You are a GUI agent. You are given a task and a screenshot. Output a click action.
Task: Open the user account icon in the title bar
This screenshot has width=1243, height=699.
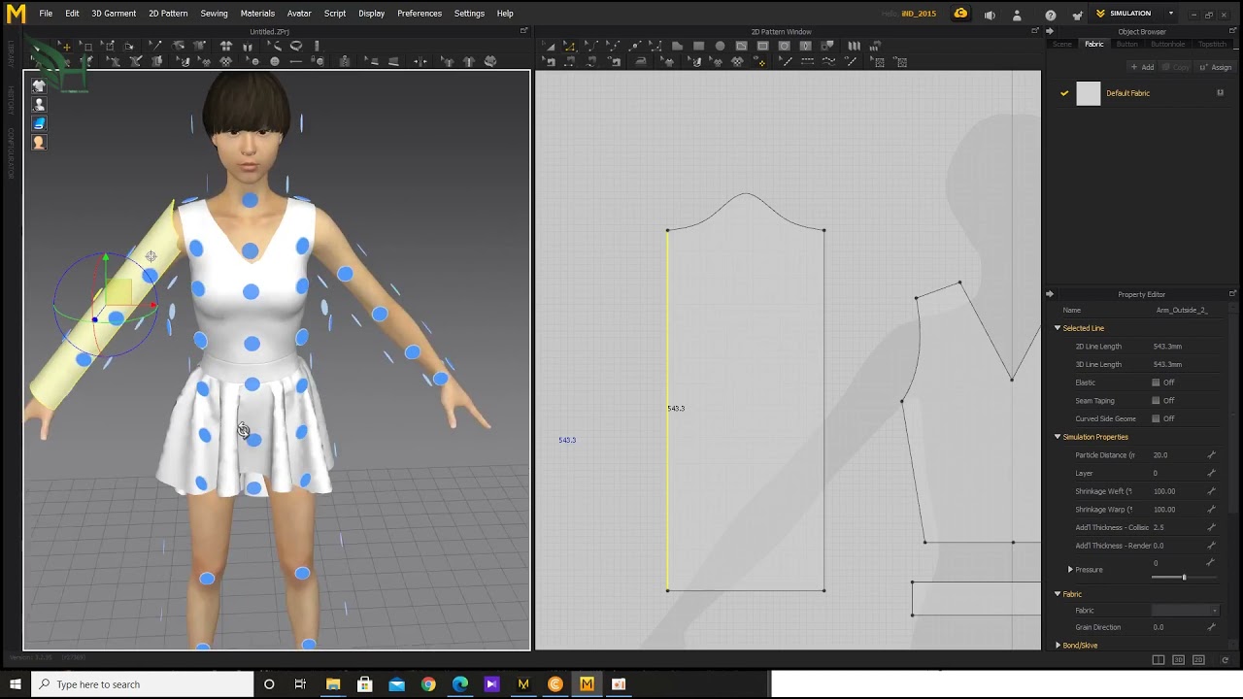[x=1017, y=14]
